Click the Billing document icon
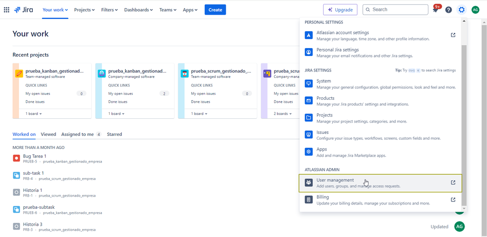The height and width of the screenshot is (237, 487). pos(309,200)
